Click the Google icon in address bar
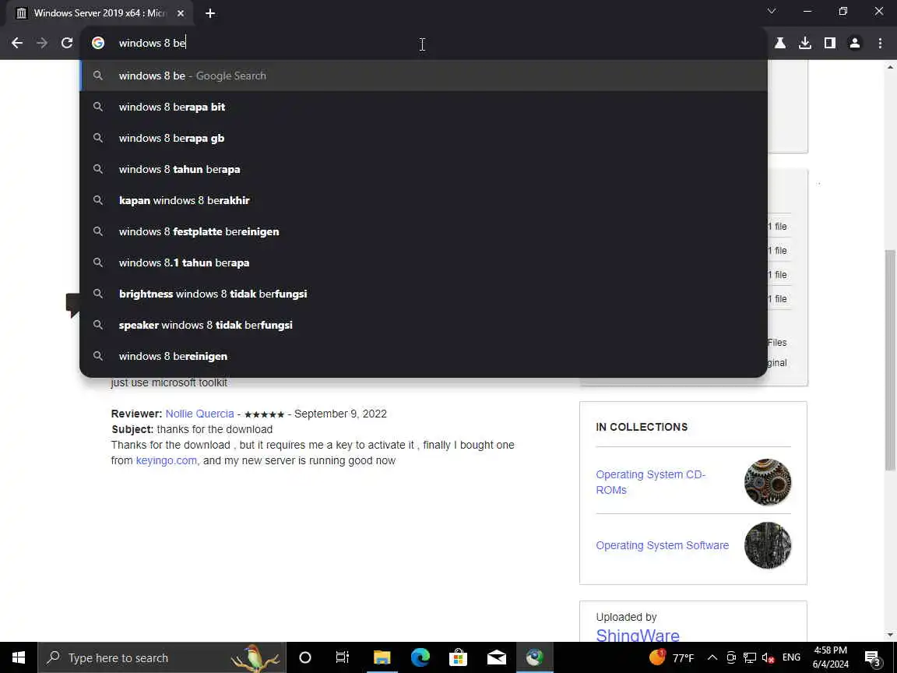This screenshot has height=673, width=897. point(98,43)
